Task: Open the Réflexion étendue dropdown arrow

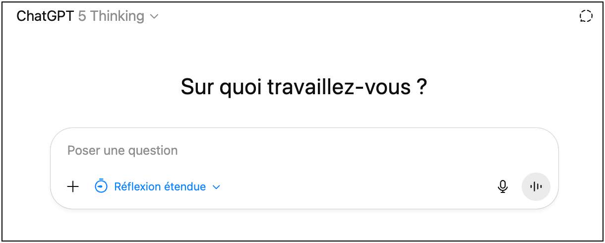Action: [x=216, y=187]
